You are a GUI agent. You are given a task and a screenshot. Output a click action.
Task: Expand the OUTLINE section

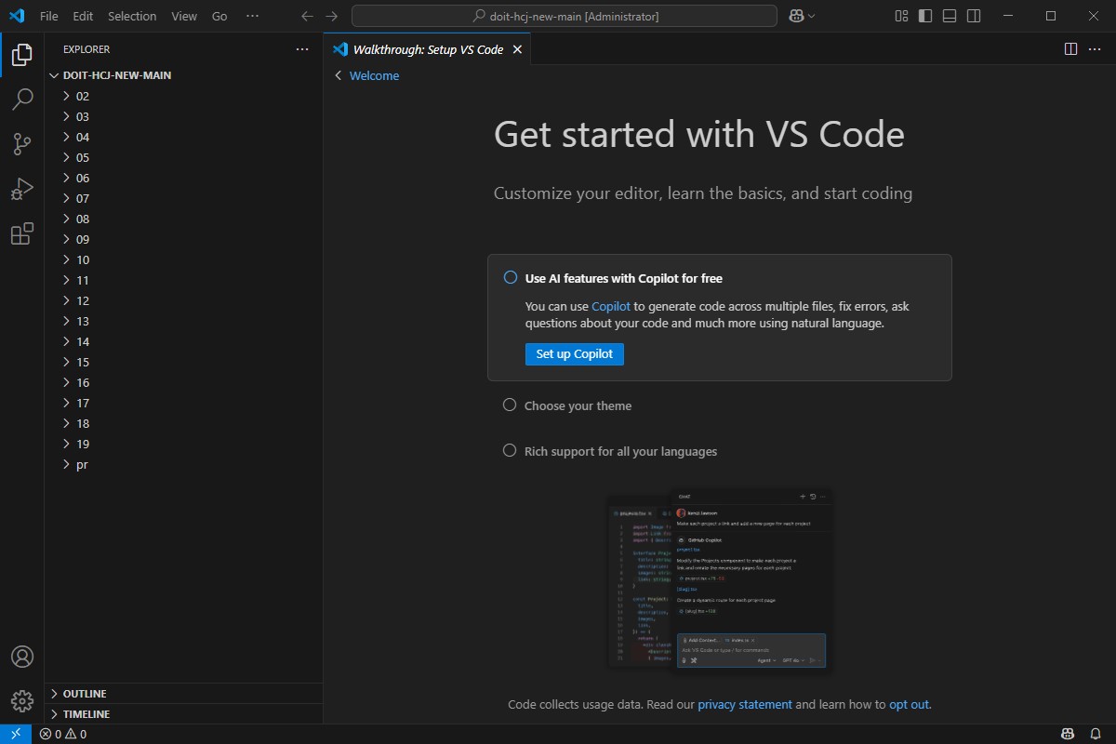pyautogui.click(x=183, y=694)
